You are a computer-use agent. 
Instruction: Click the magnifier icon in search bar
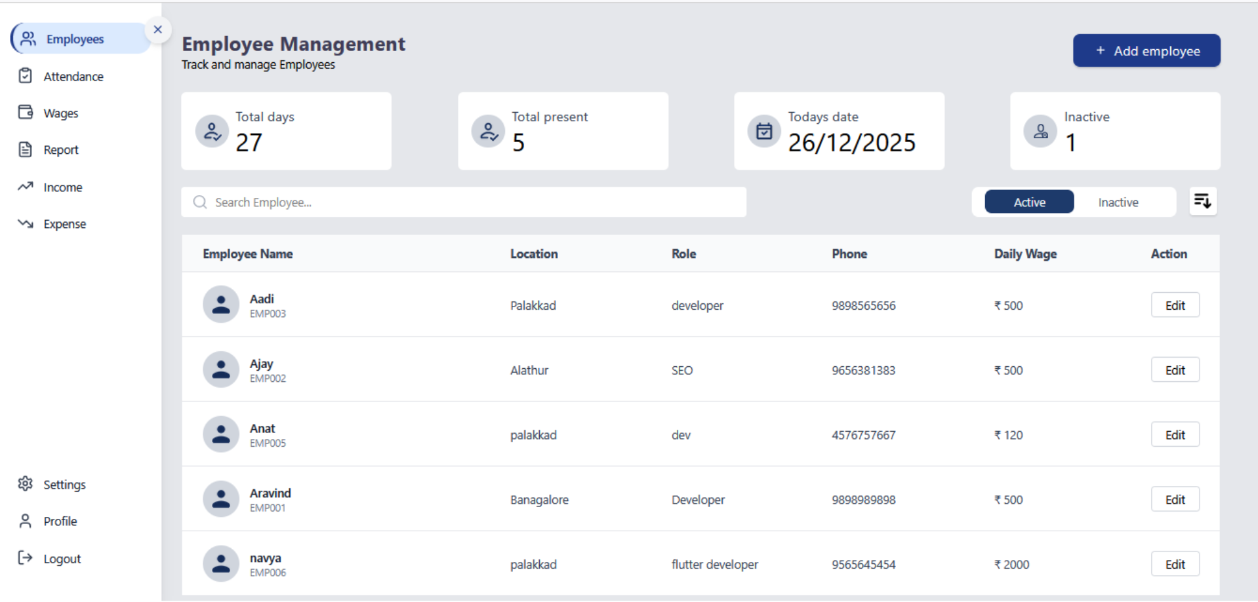[x=200, y=202]
